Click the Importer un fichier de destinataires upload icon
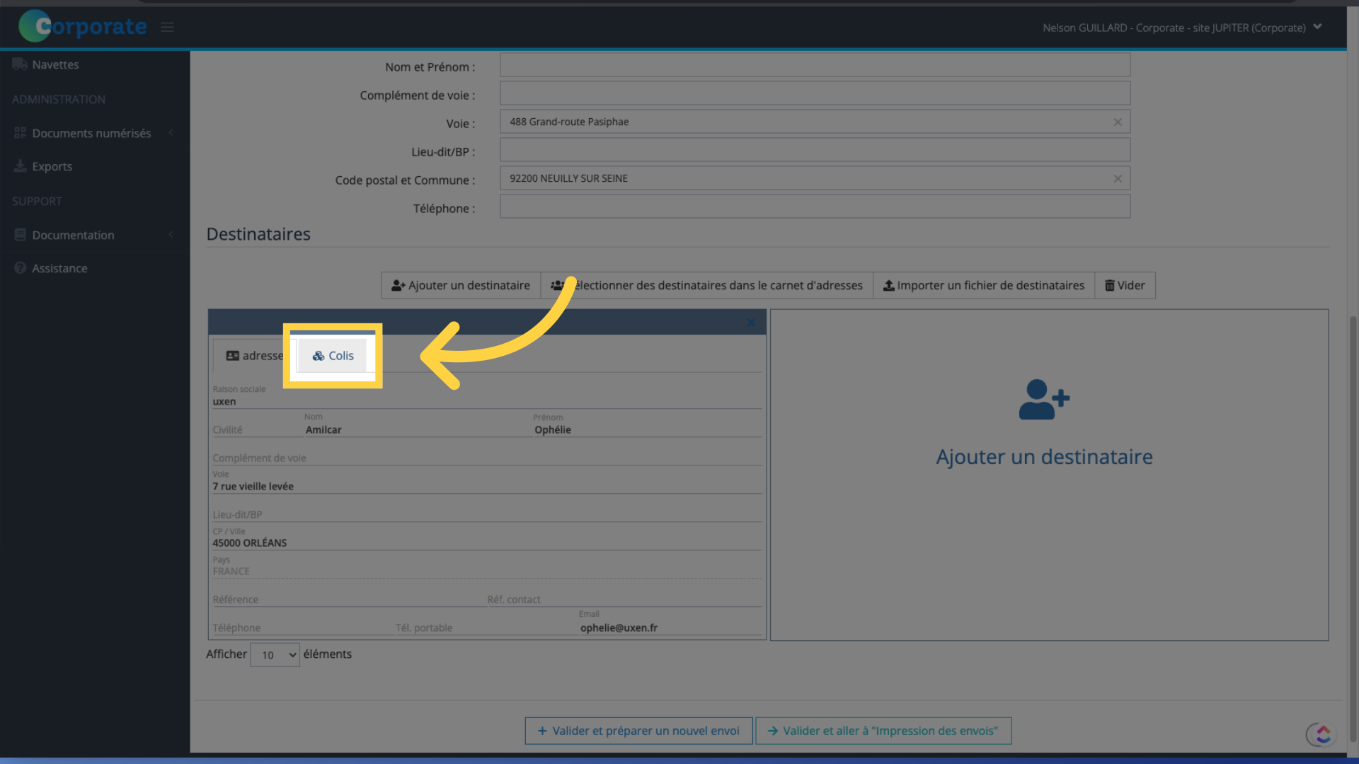The image size is (1359, 764). point(888,284)
